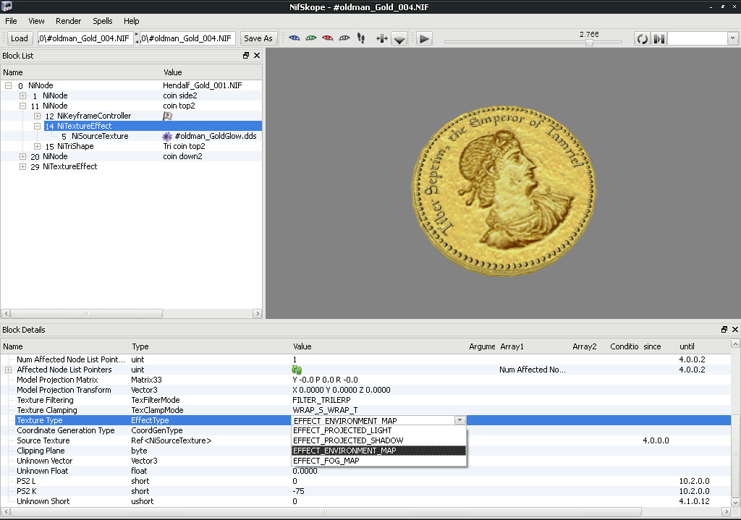Image resolution: width=741 pixels, height=520 pixels.
Task: Expand the 29 NiTextureEffect node
Action: pos(22,167)
